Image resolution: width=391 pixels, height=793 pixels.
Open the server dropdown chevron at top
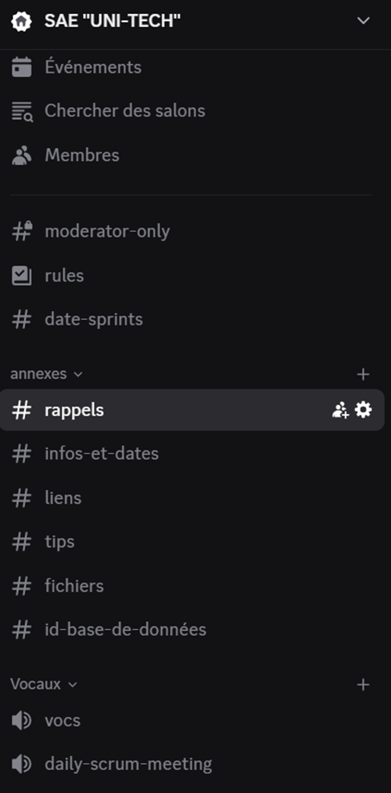tap(363, 21)
